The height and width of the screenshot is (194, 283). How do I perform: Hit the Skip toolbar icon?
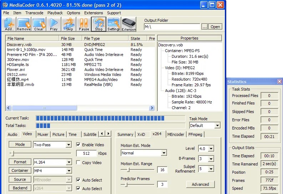point(69,24)
